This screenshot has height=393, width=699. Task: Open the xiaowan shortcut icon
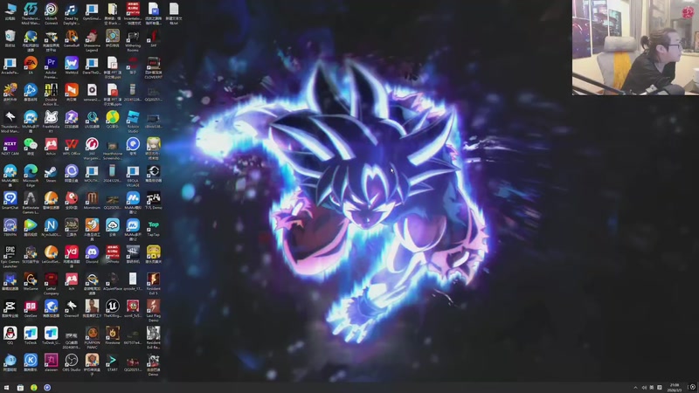tap(51, 362)
